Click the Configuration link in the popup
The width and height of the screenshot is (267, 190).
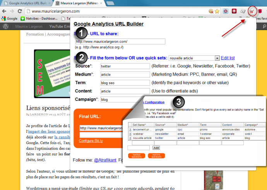click(x=154, y=102)
